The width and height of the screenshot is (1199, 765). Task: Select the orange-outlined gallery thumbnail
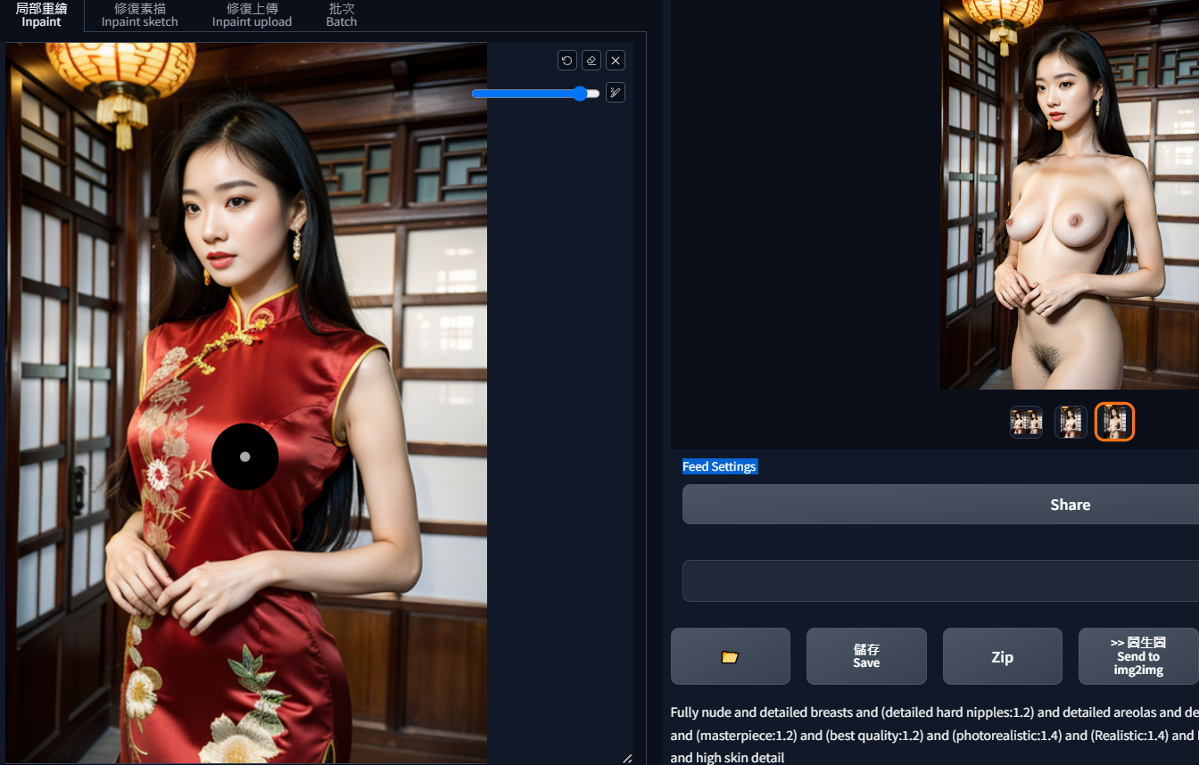(x=1115, y=422)
